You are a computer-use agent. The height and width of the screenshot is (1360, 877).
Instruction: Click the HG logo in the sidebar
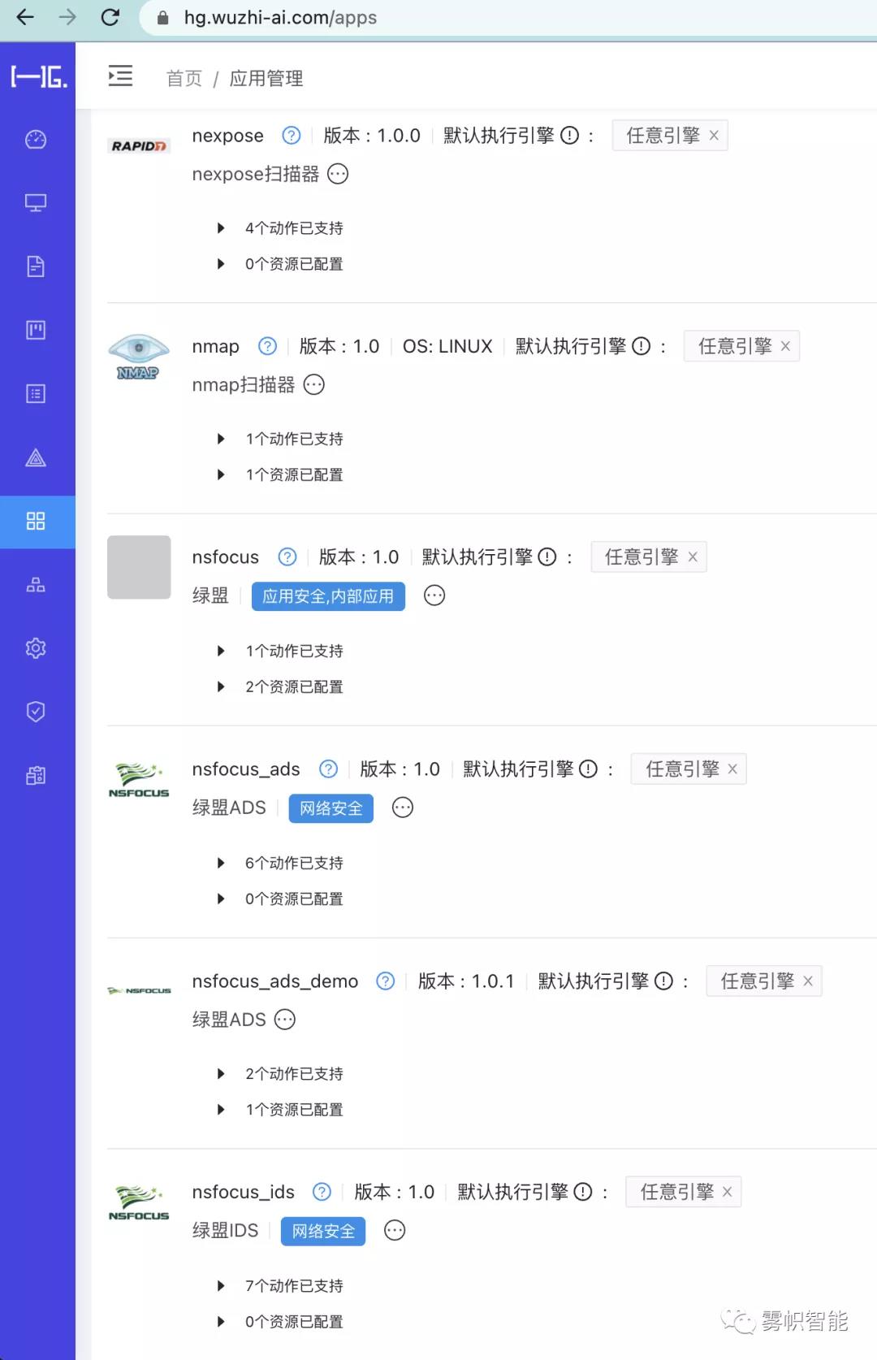pos(38,77)
